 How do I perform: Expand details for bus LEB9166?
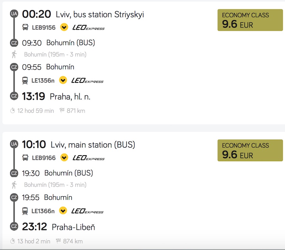(64, 157)
